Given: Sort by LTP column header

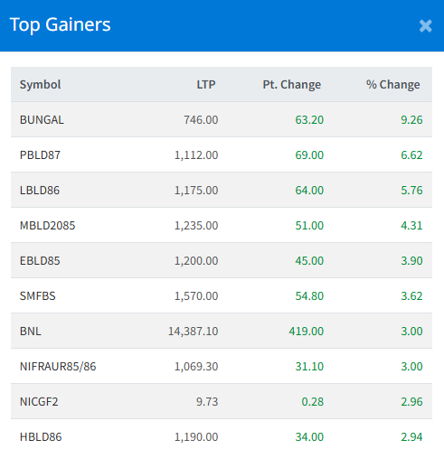Looking at the screenshot, I should click(206, 85).
